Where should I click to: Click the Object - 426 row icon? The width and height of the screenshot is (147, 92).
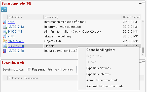pos(5,41)
